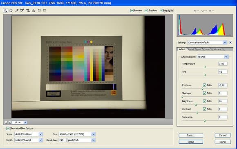Click the color chart preview image

88,67
